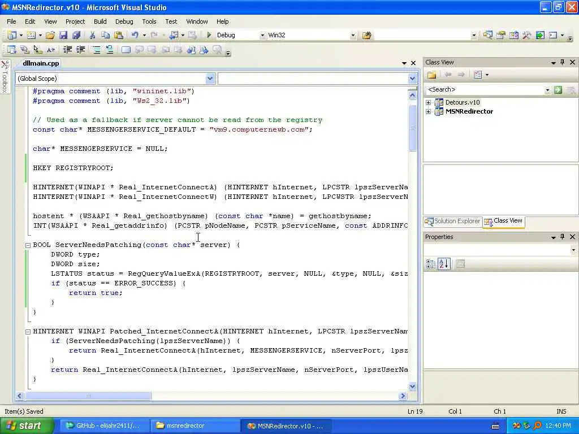Open the Class View Search dropdown arrow
The image size is (579, 434).
click(547, 90)
